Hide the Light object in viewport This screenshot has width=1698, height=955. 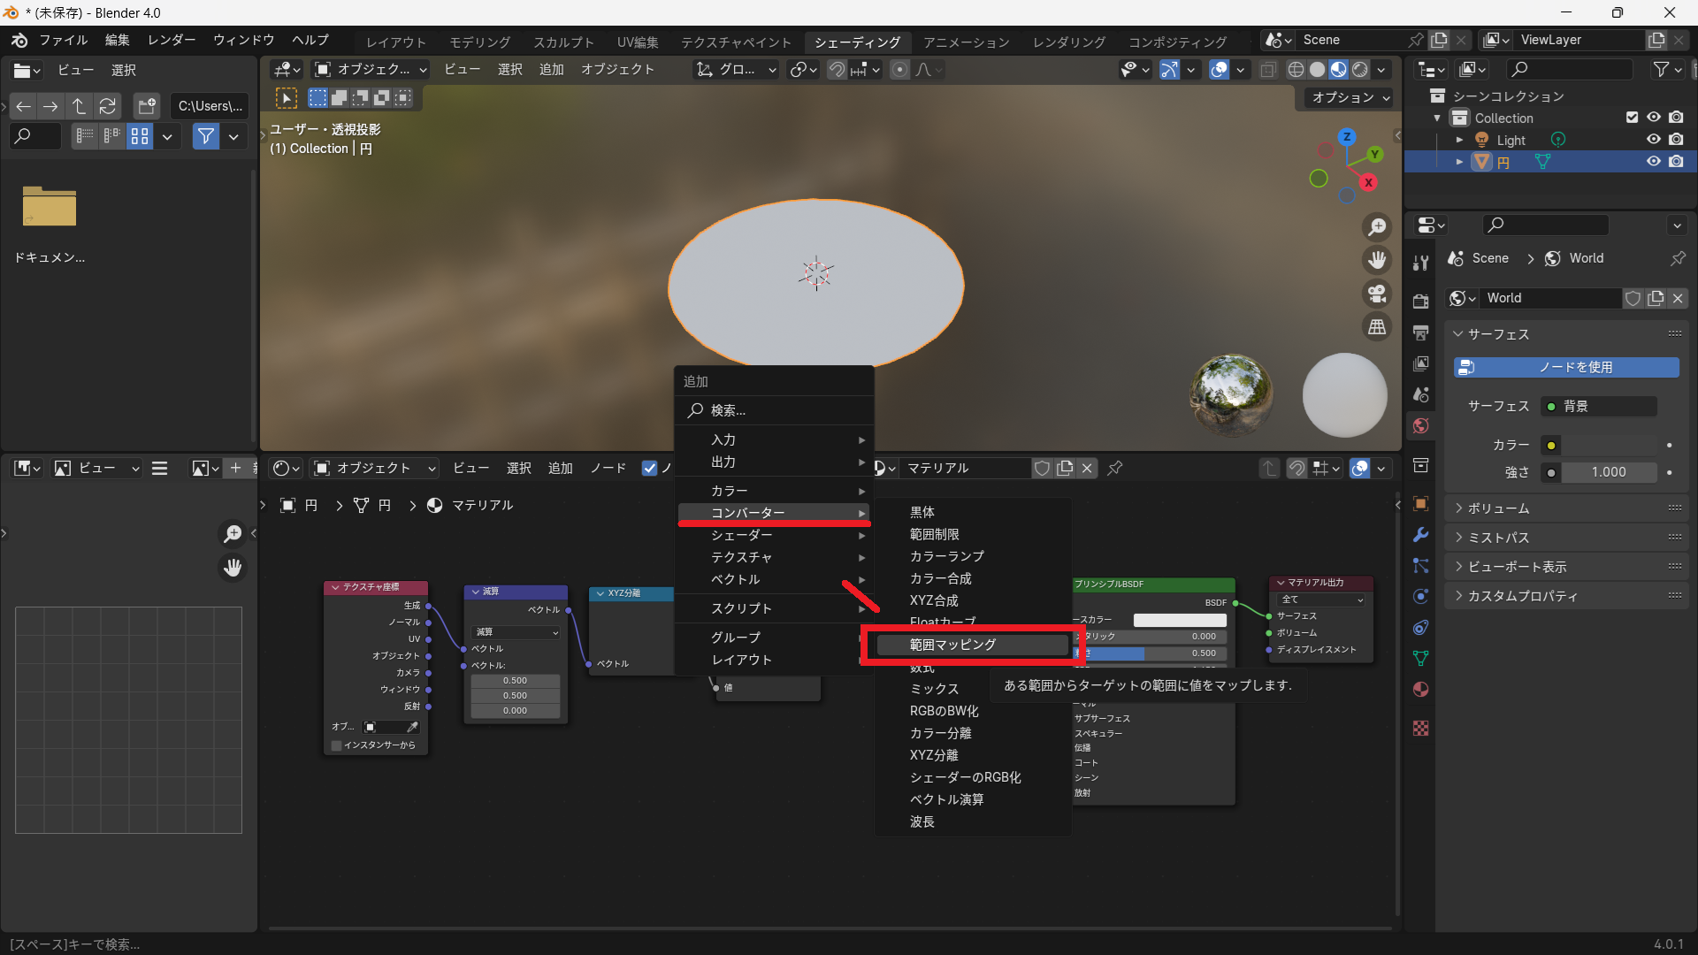(x=1653, y=140)
